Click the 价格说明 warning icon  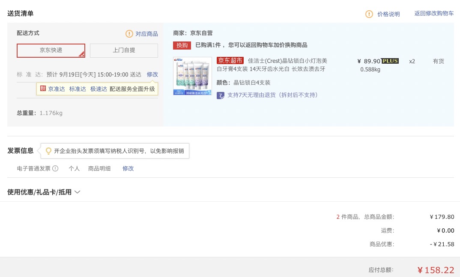[x=369, y=14]
